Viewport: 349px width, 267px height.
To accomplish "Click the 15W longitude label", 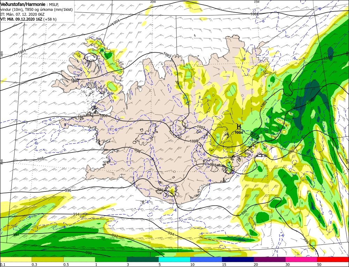I will [257, 1].
